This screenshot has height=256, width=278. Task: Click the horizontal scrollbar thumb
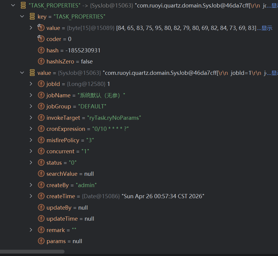32,252
